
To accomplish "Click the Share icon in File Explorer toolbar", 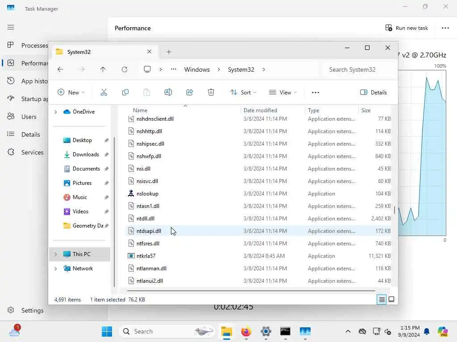I will pyautogui.click(x=189, y=93).
